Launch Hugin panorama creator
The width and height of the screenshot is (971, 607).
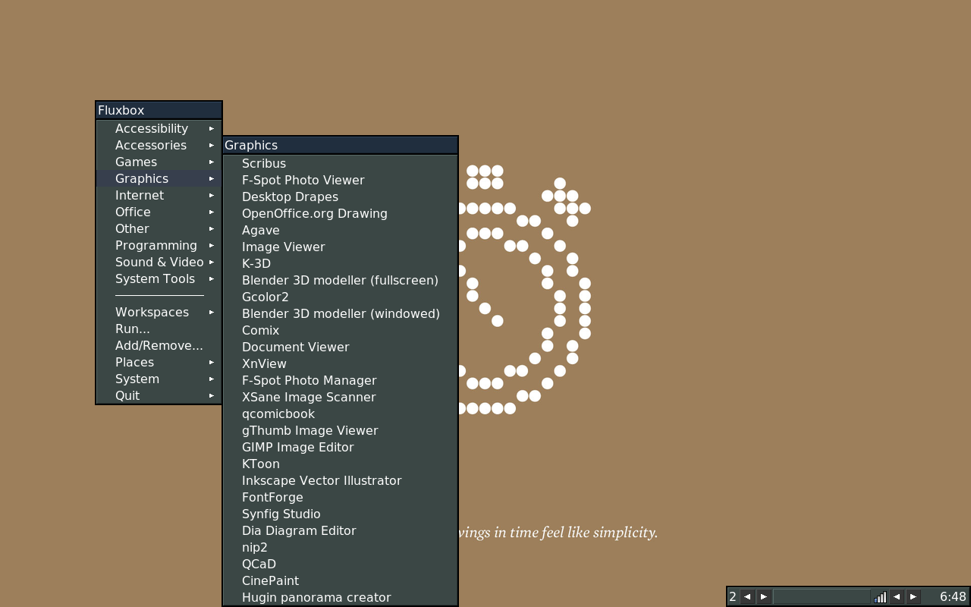[x=340, y=597]
